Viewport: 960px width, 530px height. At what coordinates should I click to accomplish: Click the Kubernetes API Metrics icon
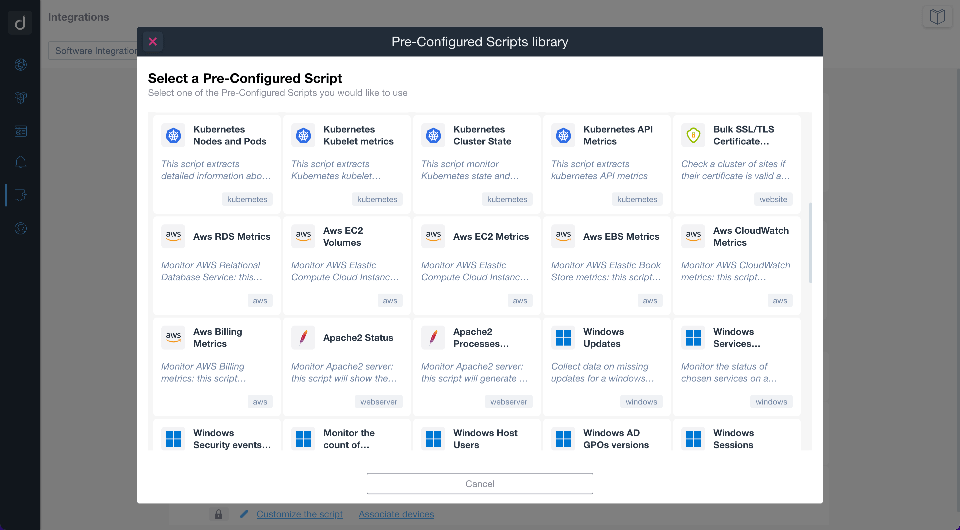tap(563, 135)
